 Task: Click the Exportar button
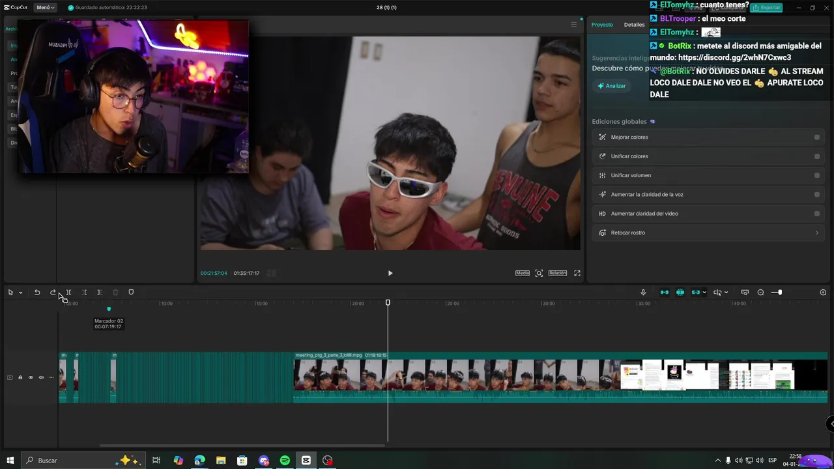(x=766, y=8)
